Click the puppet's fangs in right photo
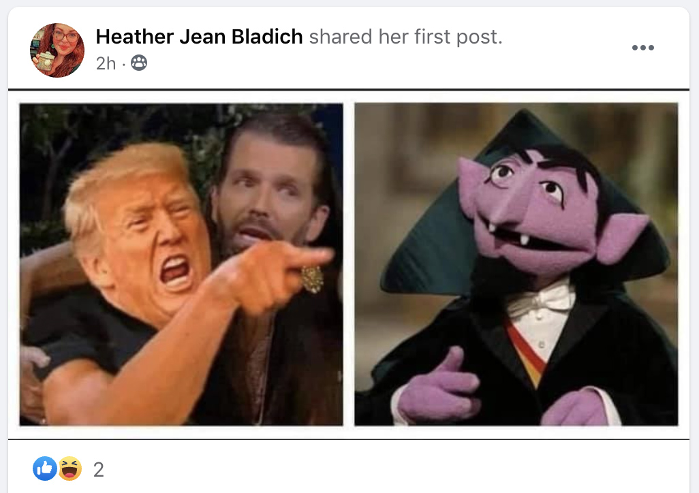Viewport: 699px width, 493px height. (508, 234)
